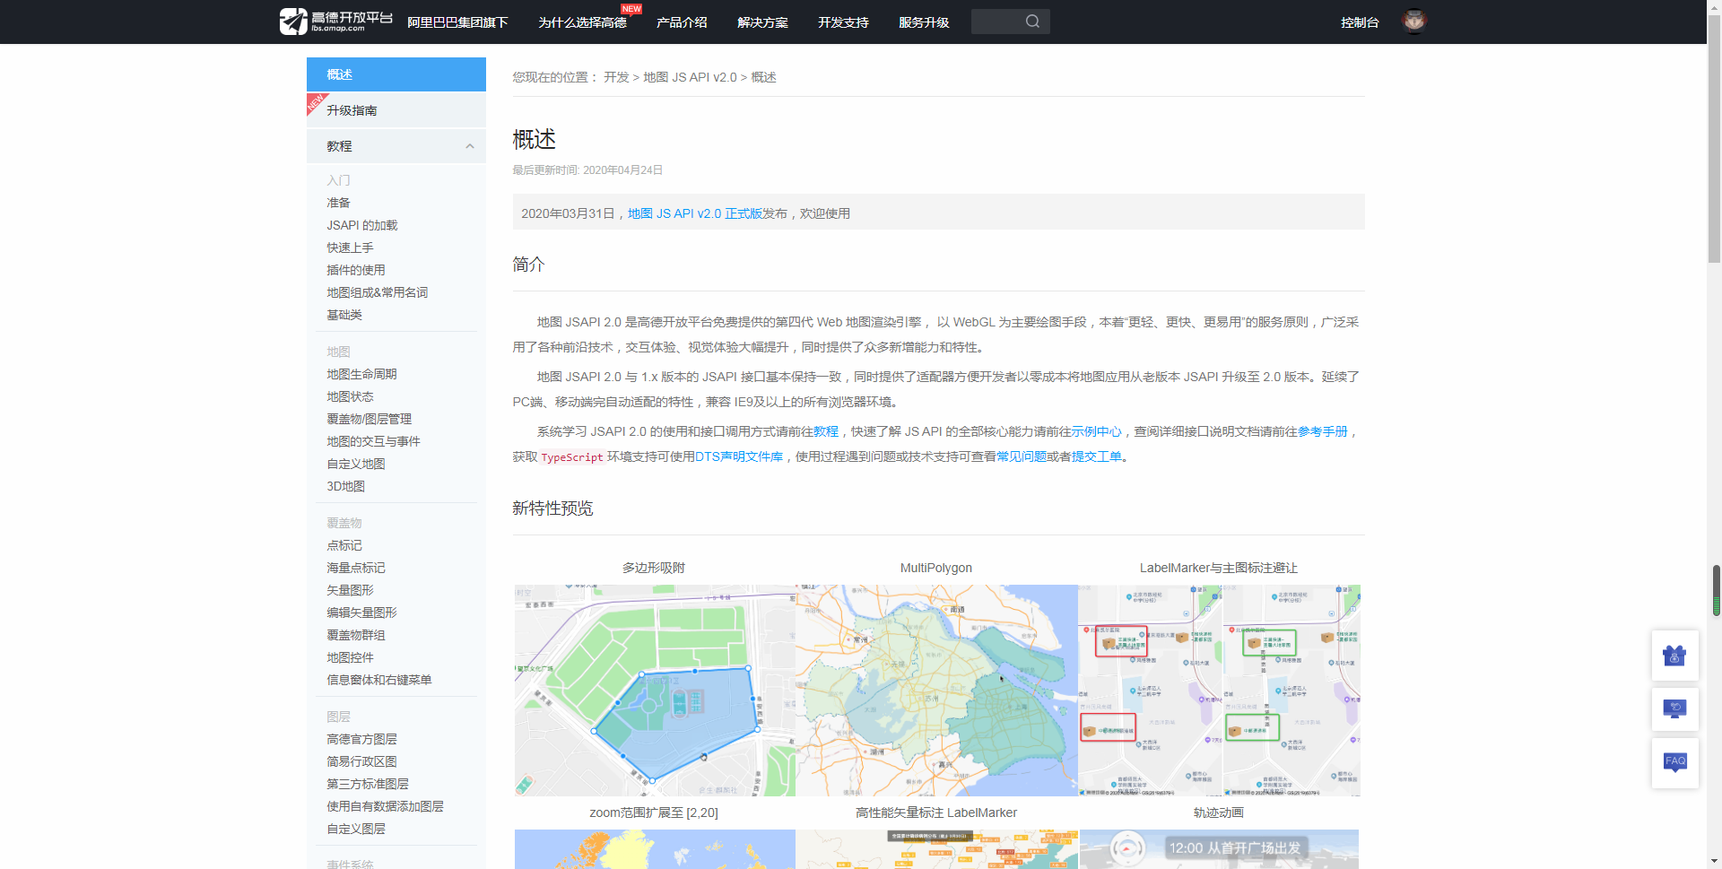The image size is (1722, 869).
Task: Open the 示例中心 link
Action: pyautogui.click(x=1095, y=431)
